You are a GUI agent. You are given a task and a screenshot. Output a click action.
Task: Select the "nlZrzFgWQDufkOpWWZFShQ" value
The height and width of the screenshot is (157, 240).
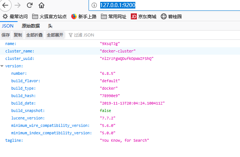[x=127, y=59]
